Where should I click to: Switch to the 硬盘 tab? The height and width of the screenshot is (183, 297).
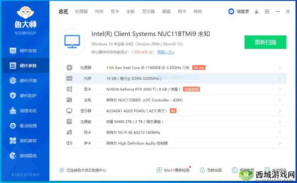pyautogui.click(x=167, y=11)
